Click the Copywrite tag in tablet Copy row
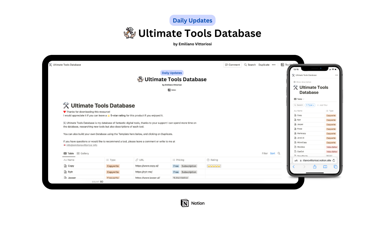Viewport: 382px width, 228px height. coord(113,166)
